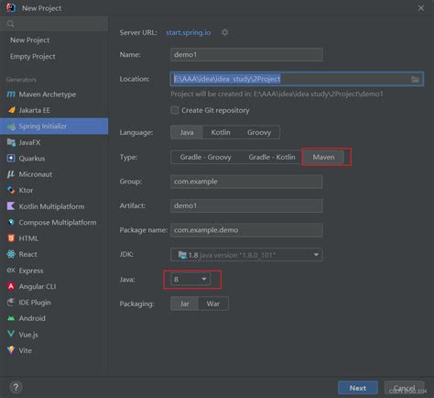Choose Gradle - Kotlin project type
Image resolution: width=434 pixels, height=398 pixels.
pyautogui.click(x=272, y=157)
